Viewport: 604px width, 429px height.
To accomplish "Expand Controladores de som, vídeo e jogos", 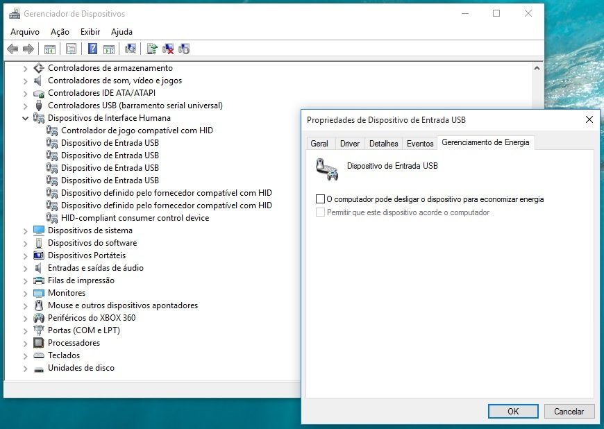I will 26,81.
